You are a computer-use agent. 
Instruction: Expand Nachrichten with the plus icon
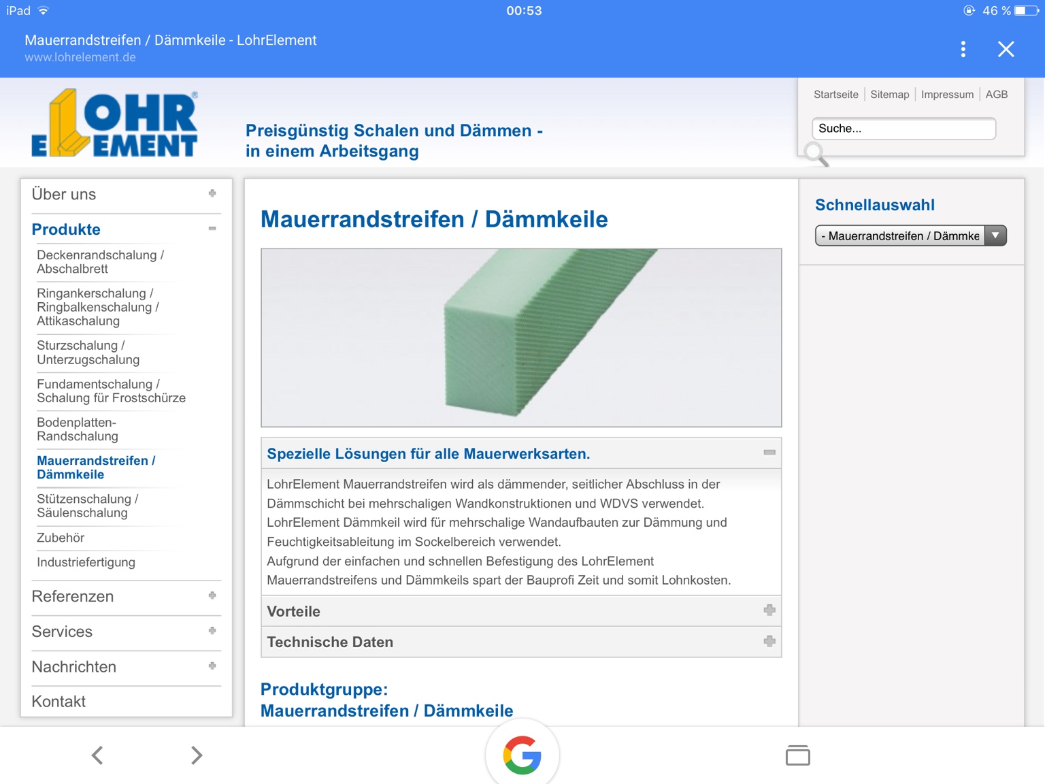[x=212, y=666]
